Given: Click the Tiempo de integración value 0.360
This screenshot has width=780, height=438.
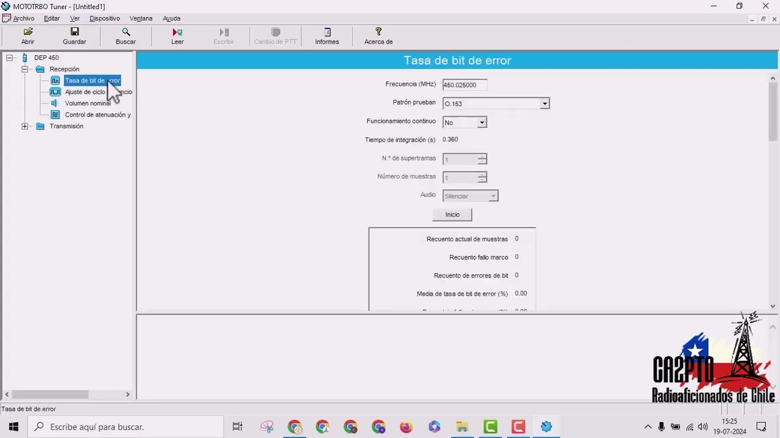Looking at the screenshot, I should (450, 140).
